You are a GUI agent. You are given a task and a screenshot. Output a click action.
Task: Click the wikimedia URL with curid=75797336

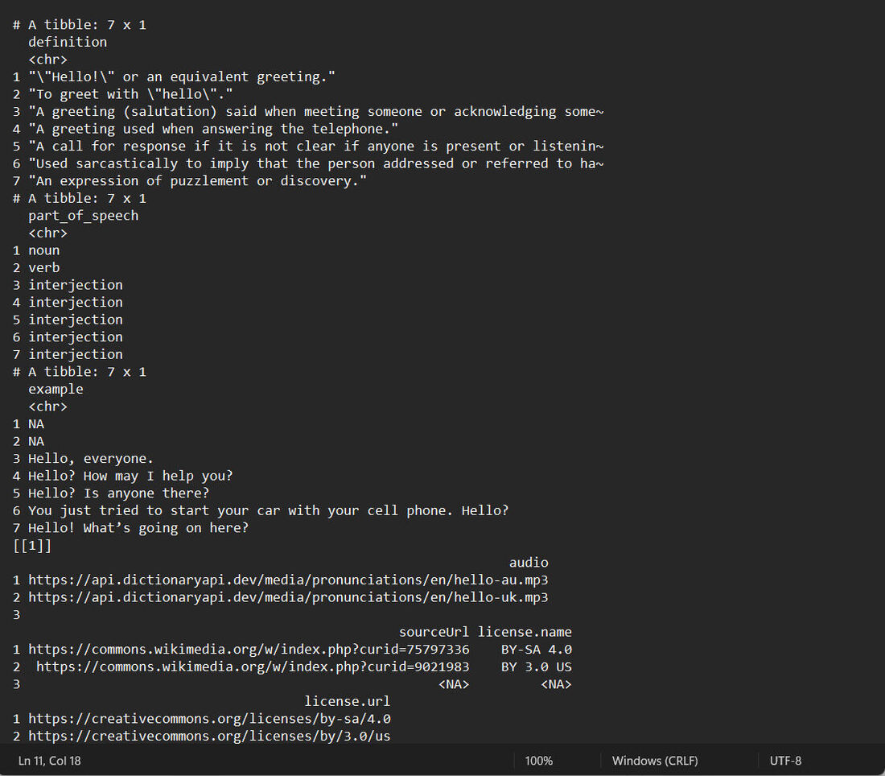pos(249,649)
